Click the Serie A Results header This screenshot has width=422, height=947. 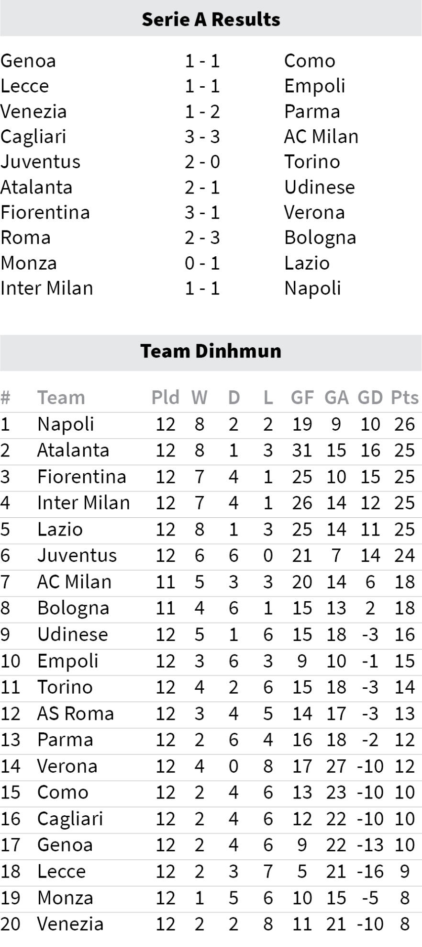pos(211,19)
